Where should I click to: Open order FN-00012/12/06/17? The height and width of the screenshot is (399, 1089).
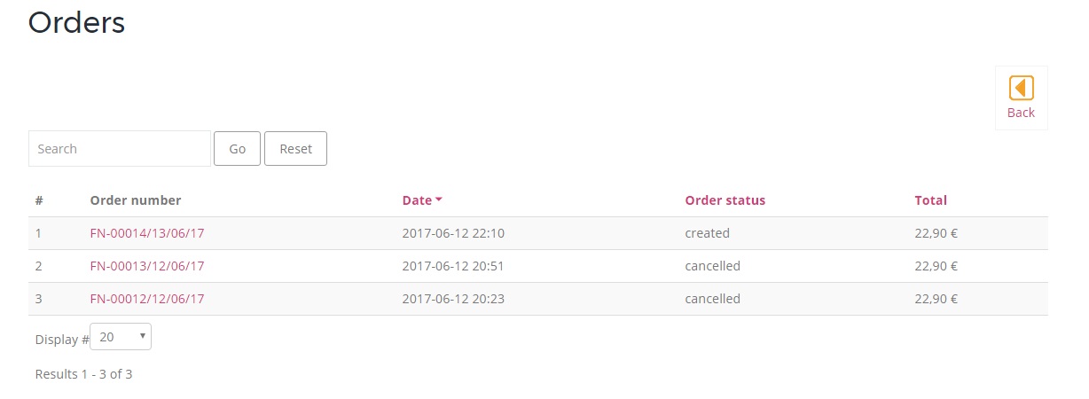pos(147,299)
